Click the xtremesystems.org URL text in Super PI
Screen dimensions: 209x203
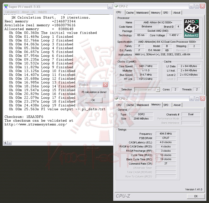(x=36, y=124)
